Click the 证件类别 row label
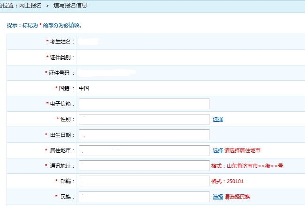This screenshot has height=206, width=305. coord(62,57)
